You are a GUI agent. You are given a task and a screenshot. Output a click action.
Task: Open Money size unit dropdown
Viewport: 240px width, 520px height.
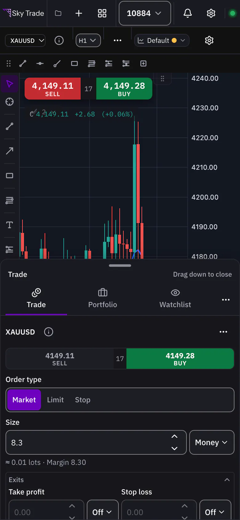point(212,442)
